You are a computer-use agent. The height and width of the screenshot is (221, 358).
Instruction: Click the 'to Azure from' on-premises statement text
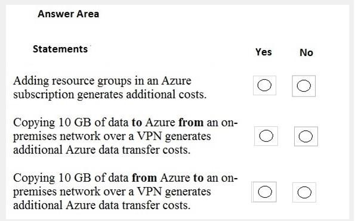[125, 136]
